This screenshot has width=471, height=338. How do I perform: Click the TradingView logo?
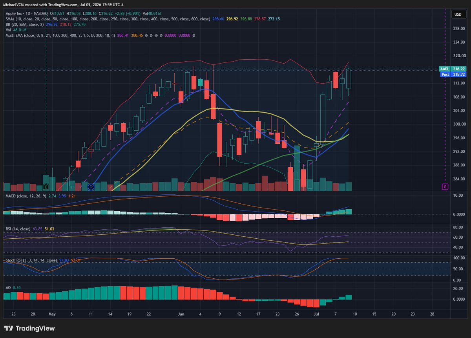(x=29, y=328)
